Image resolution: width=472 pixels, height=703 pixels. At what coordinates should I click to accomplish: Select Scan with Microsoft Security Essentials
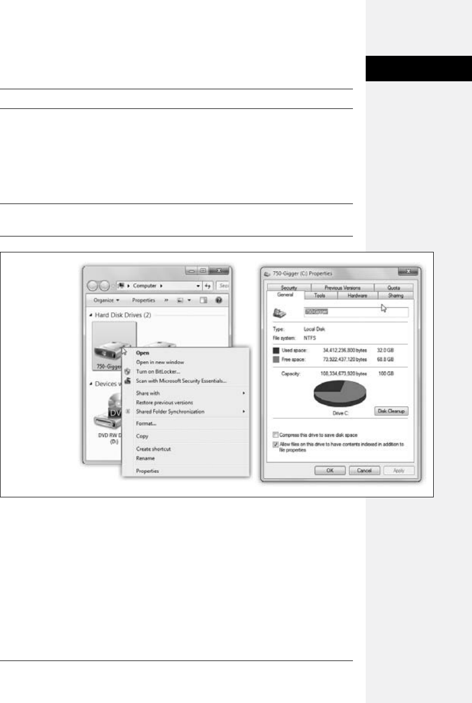182,380
